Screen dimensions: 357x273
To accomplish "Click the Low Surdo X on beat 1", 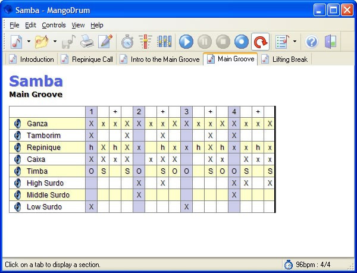I will pyautogui.click(x=91, y=207).
